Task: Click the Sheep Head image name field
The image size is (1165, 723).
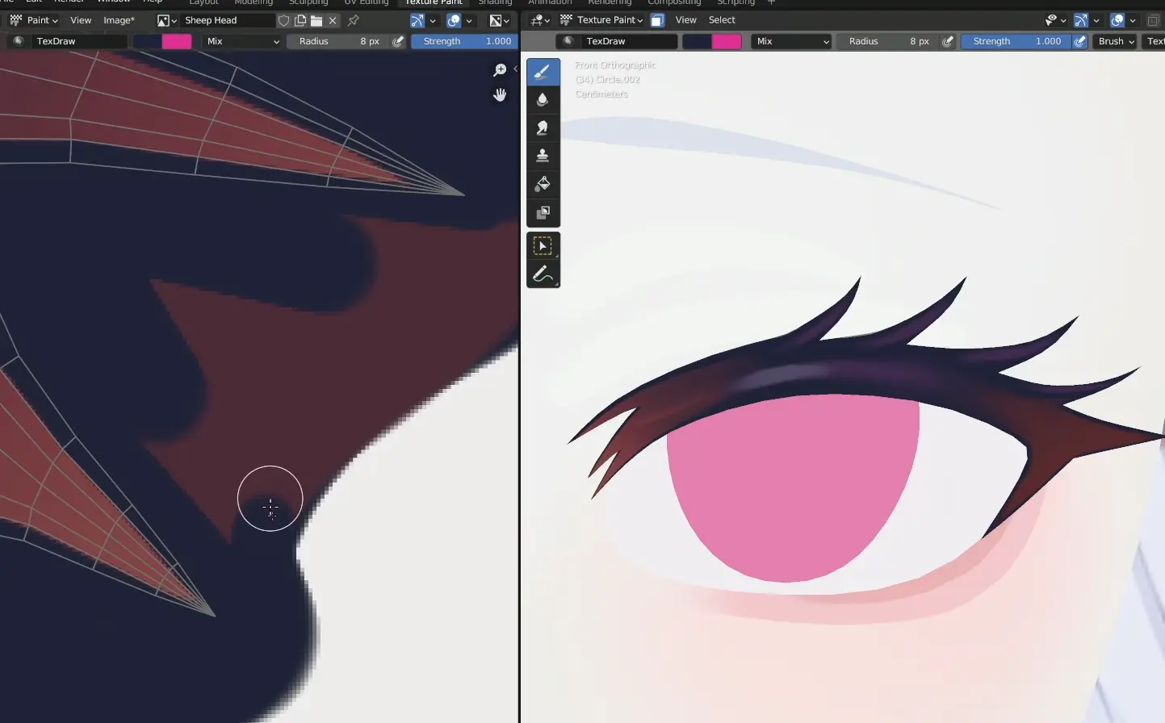Action: click(x=224, y=20)
